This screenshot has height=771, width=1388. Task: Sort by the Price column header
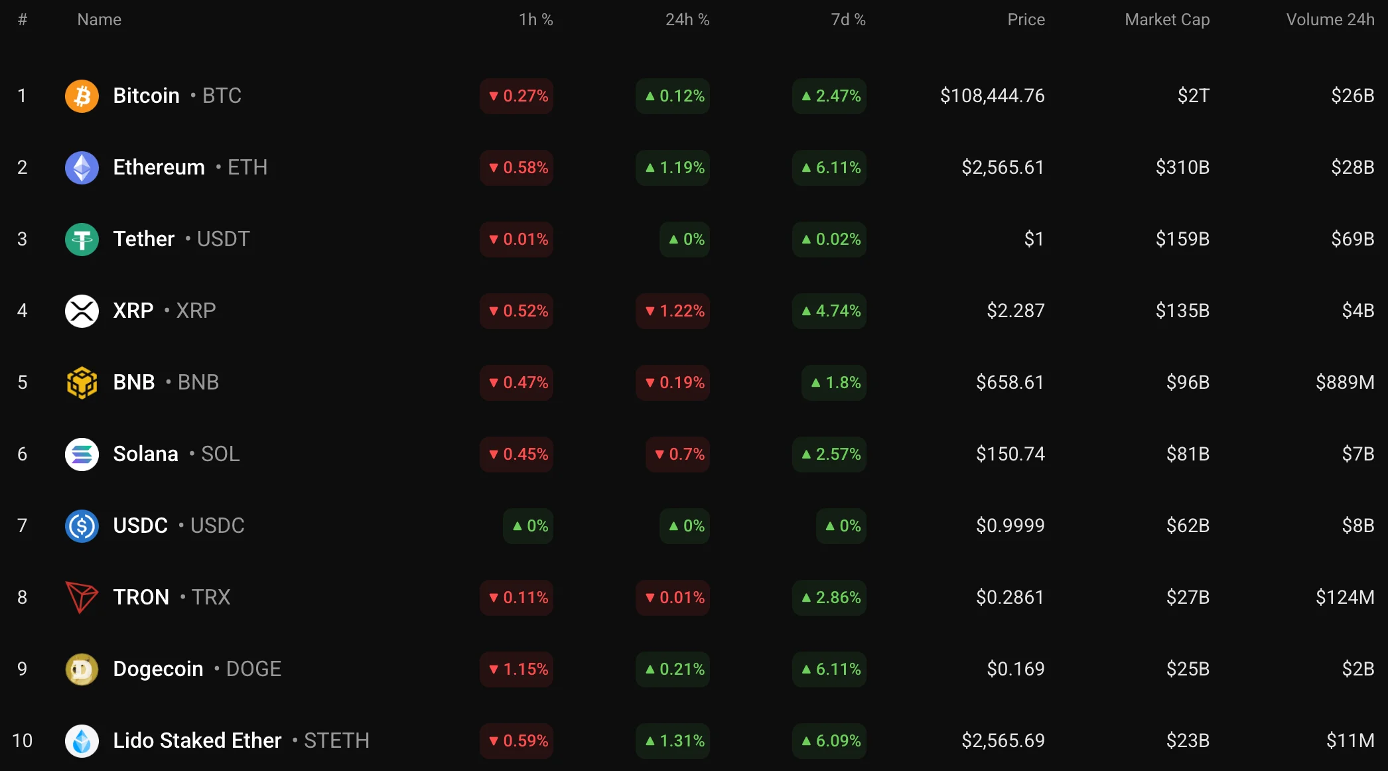pyautogui.click(x=1026, y=20)
